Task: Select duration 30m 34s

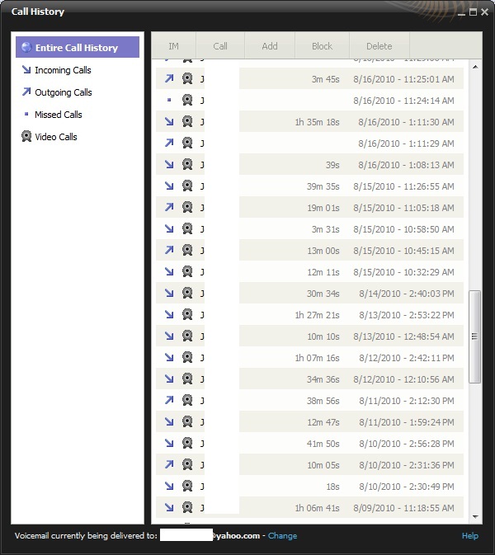Action: pyautogui.click(x=323, y=294)
